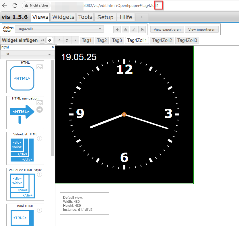239x226 pixels.
Task: Delete the active view via trash icon
Action: click(x=125, y=30)
